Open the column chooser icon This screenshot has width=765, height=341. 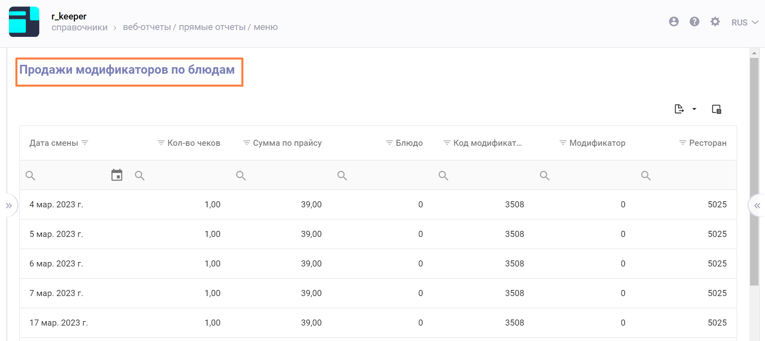[x=716, y=109]
